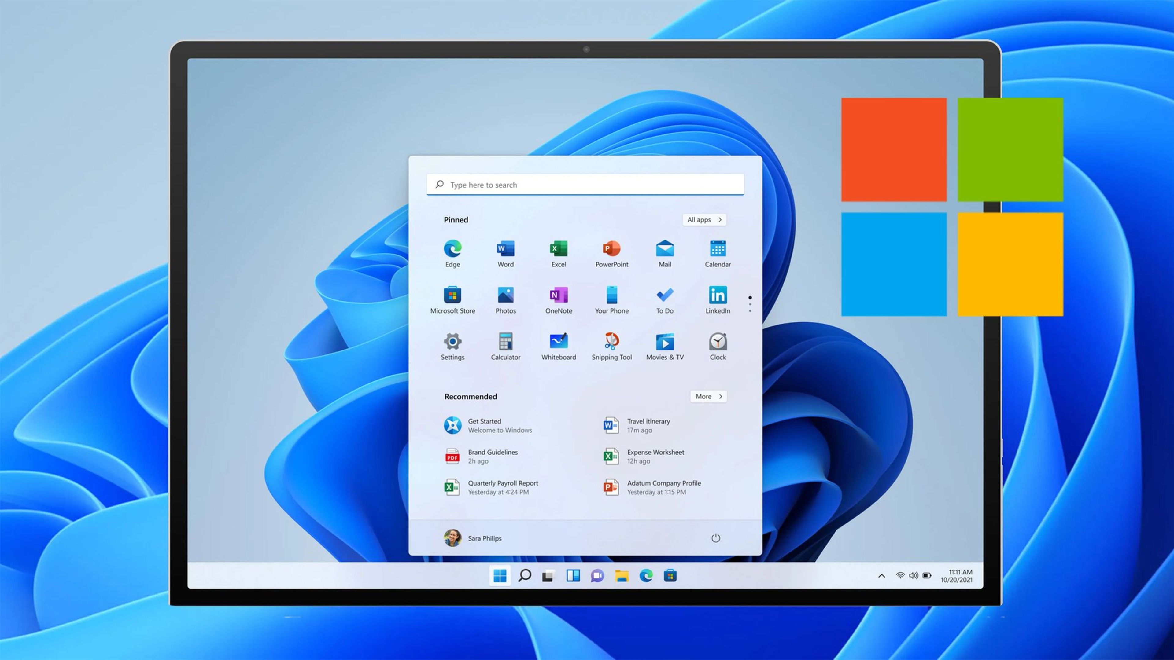Show hidden icons in system tray
1174x660 pixels.
pyautogui.click(x=881, y=576)
